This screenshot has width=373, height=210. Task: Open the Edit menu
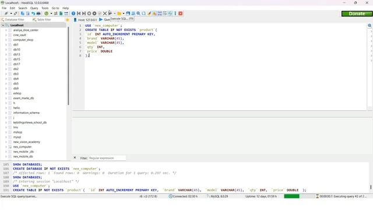(12, 8)
